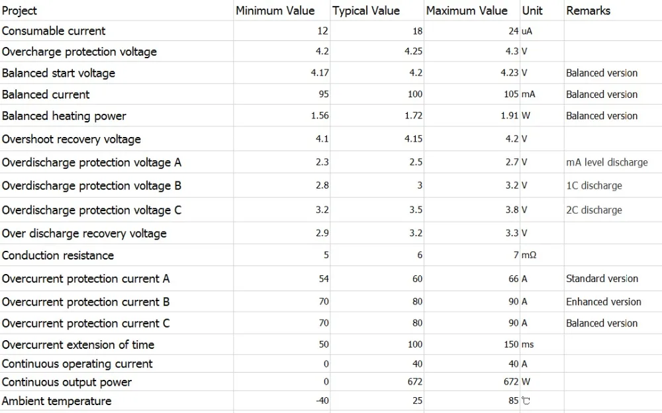Select the Consumable current row label

[54, 31]
